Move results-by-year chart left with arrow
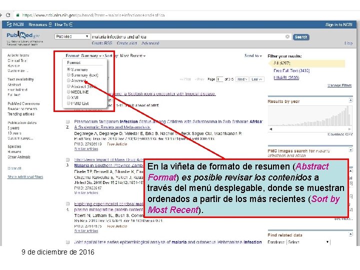The image size is (360, 270). pos(271,129)
